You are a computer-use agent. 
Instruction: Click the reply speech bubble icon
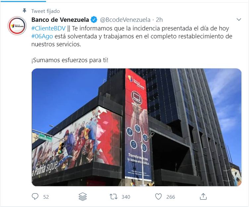pyautogui.click(x=35, y=196)
